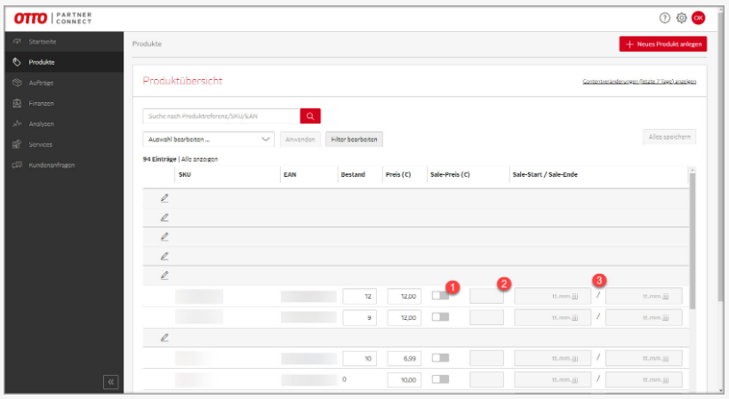This screenshot has width=729, height=399.
Task: Click Sale-Preis field in Bestand 12 row
Action: [487, 296]
